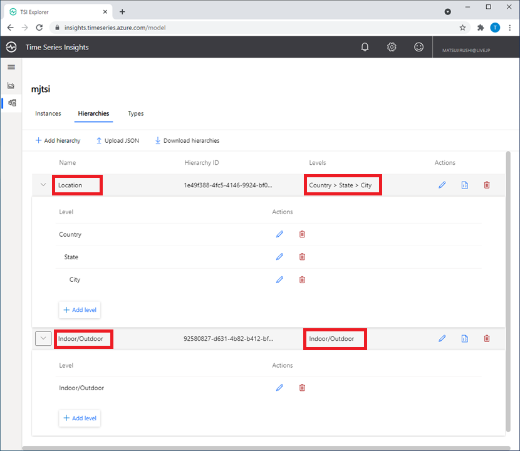Close the TSI Explorer tab
This screenshot has height=451, width=520.
pos(105,12)
